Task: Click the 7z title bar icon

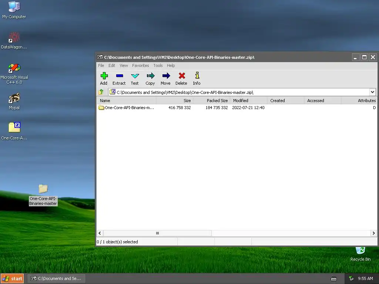Action: tap(100, 57)
